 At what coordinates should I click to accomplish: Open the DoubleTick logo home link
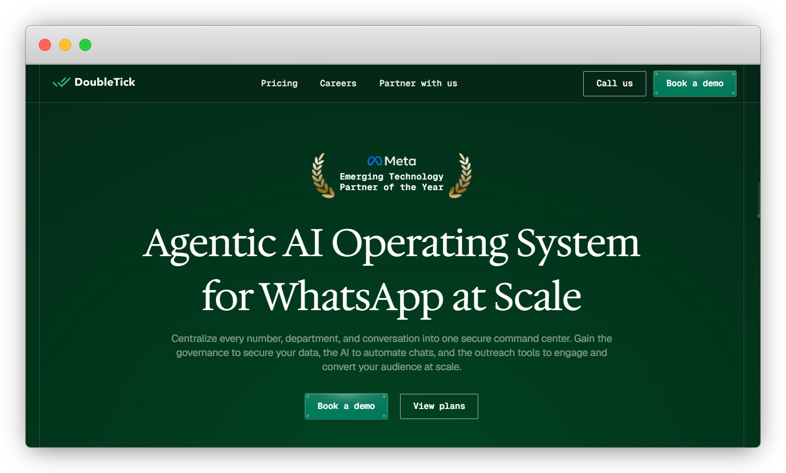(94, 82)
